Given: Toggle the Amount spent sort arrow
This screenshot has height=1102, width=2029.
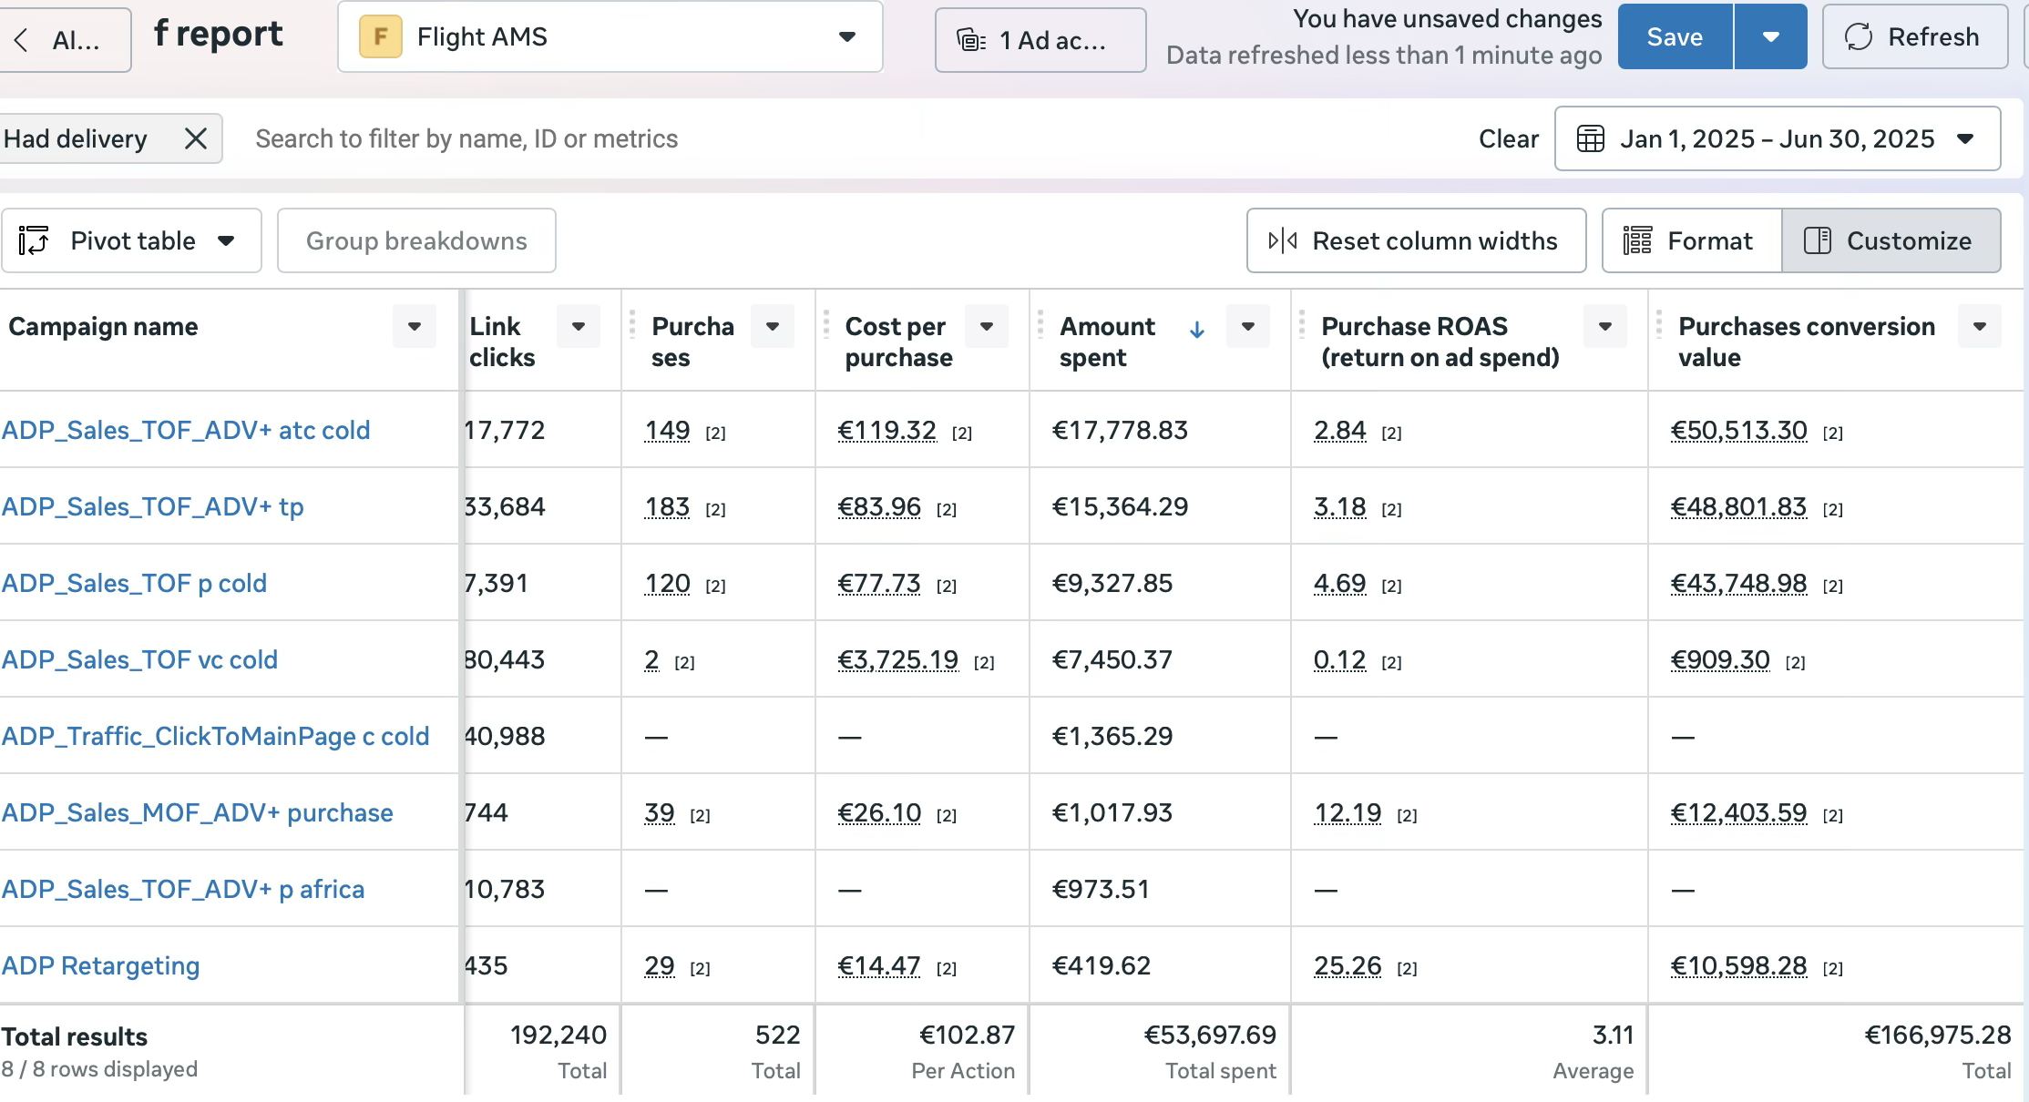Looking at the screenshot, I should pyautogui.click(x=1197, y=330).
